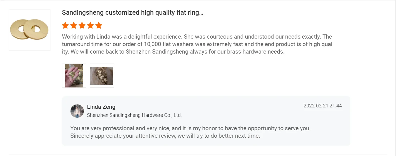Click the fourth orange rating star
The image size is (396, 156).
click(x=91, y=26)
